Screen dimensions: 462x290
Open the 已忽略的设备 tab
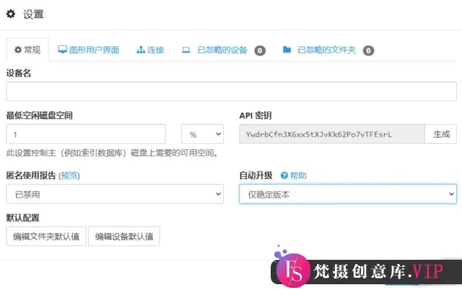point(222,50)
